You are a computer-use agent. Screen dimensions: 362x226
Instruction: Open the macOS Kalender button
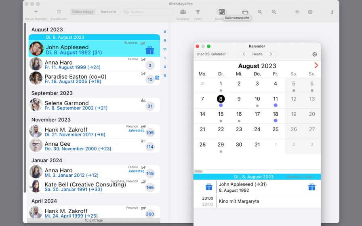click(x=211, y=54)
